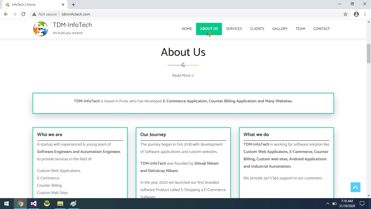This screenshot has width=371, height=209.
Task: Close the InfoTech Home tab
Action: [x=63, y=5]
